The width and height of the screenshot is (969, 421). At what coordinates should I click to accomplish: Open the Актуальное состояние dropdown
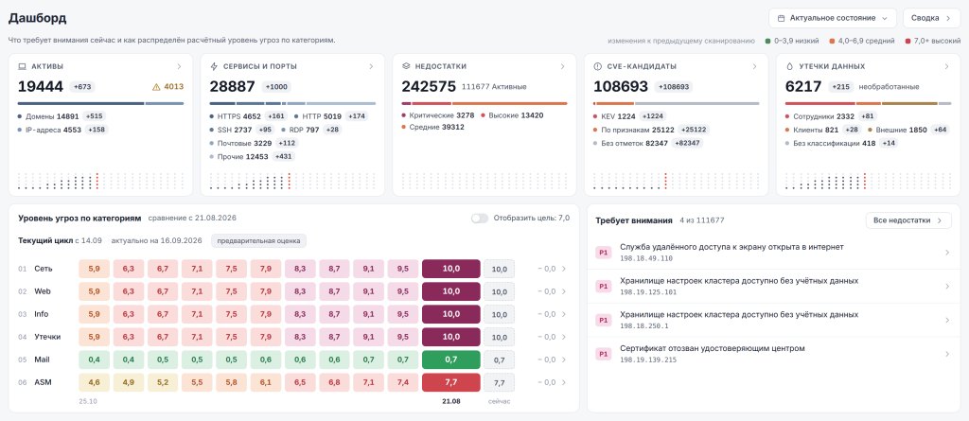click(833, 19)
